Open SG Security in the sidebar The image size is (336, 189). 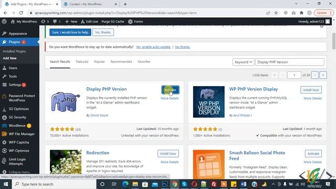tap(17, 117)
